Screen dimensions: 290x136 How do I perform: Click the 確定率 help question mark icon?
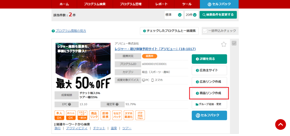click(x=117, y=104)
